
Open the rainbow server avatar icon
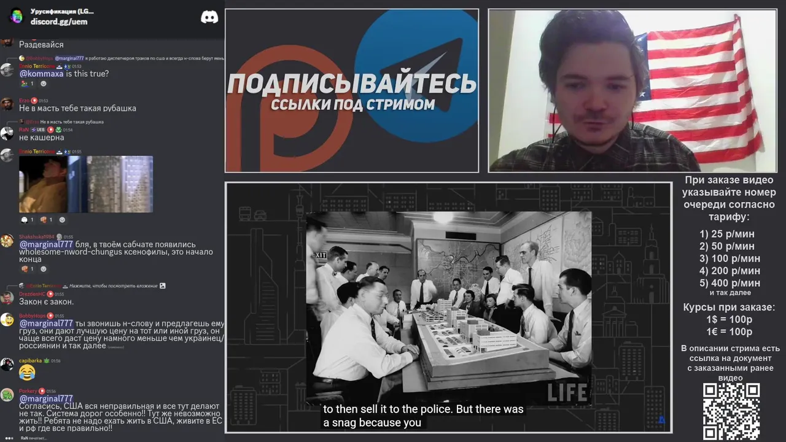[x=17, y=17]
